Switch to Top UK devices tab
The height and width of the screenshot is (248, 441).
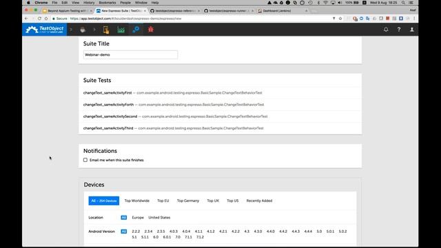point(213,200)
